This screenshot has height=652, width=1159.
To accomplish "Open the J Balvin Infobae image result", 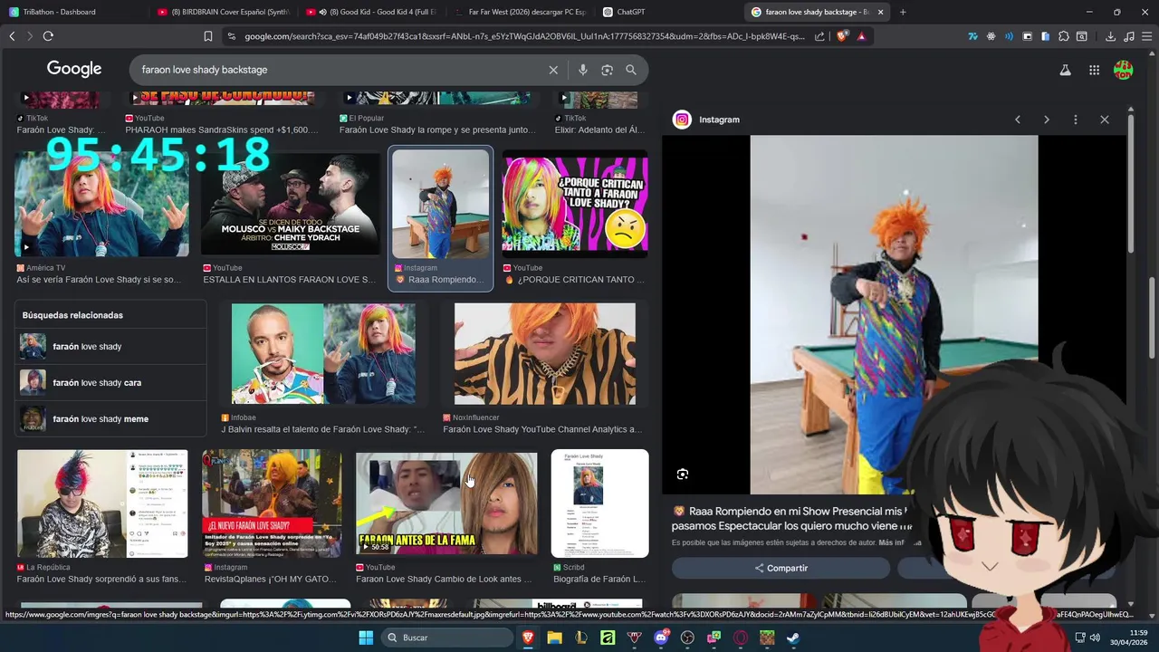I will point(323,354).
